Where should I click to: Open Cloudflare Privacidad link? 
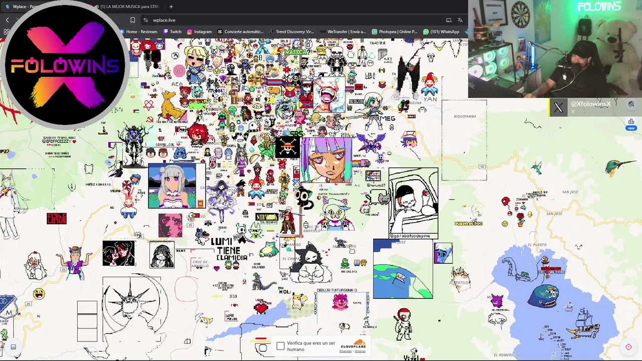click(346, 351)
